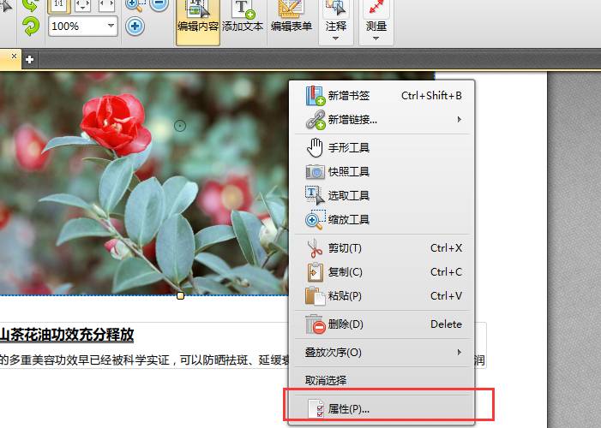Expand the 100% zoom level dropdown

(111, 27)
